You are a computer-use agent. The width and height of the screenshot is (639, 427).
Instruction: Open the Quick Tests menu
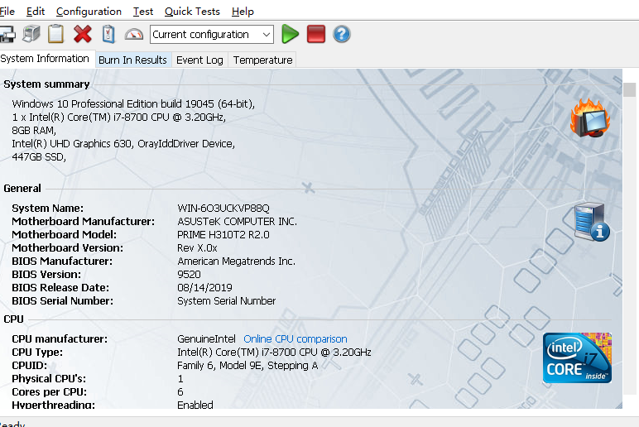click(x=192, y=12)
